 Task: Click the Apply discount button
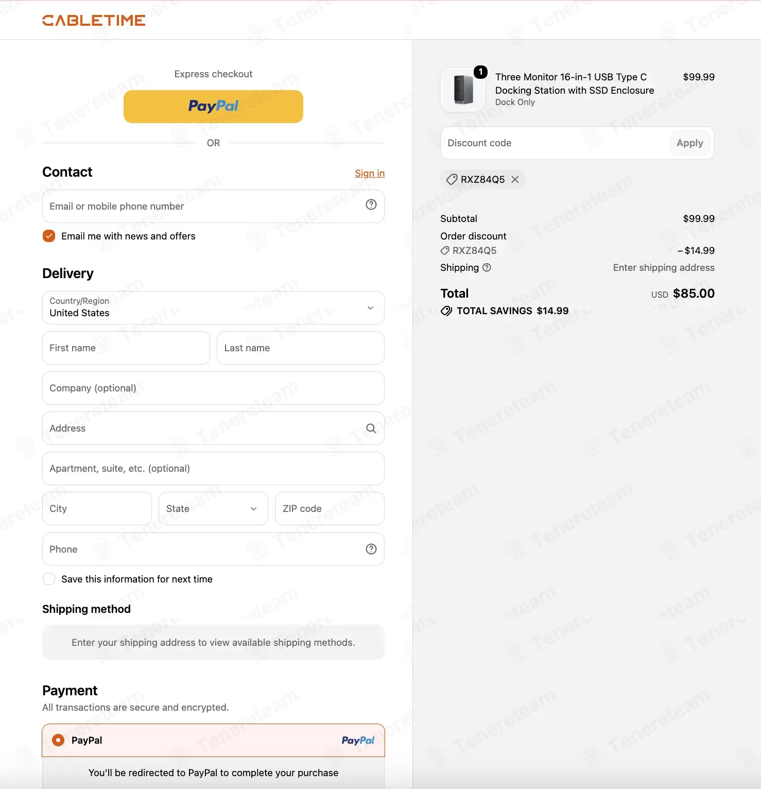pos(689,143)
